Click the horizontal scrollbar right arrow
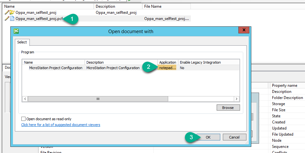This screenshot has height=153, width=305. (236, 99)
